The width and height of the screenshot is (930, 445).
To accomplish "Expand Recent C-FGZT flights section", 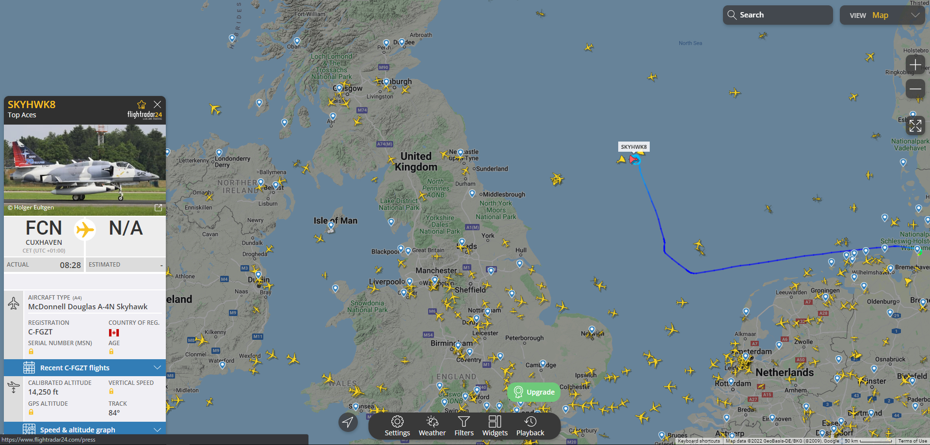I will pos(85,367).
